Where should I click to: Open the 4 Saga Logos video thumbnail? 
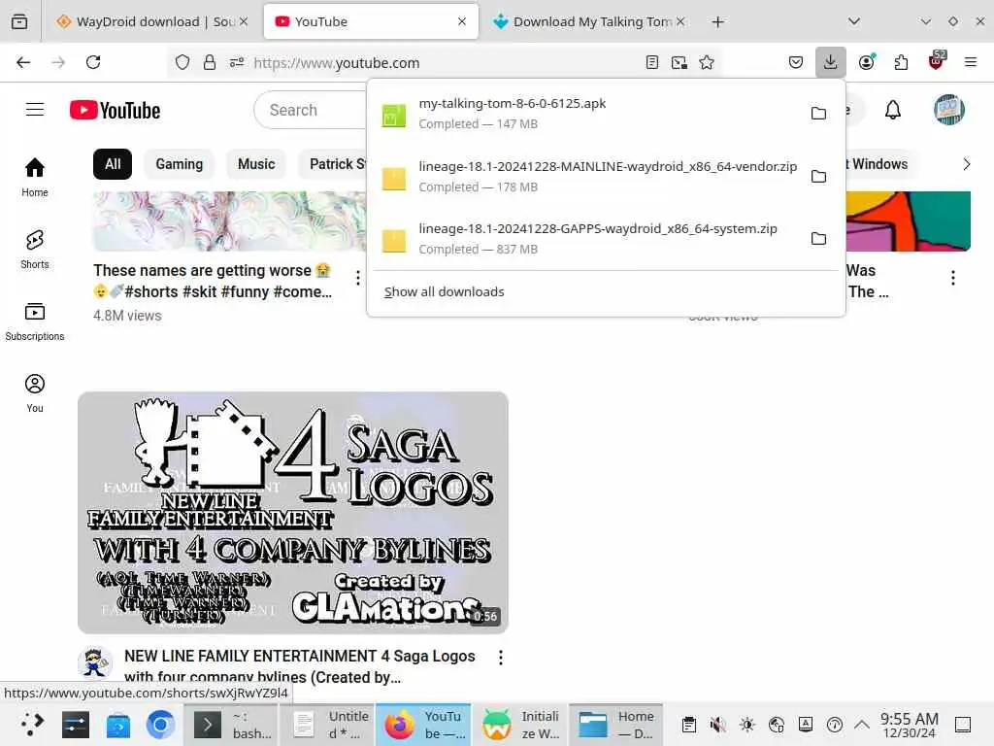coord(293,513)
